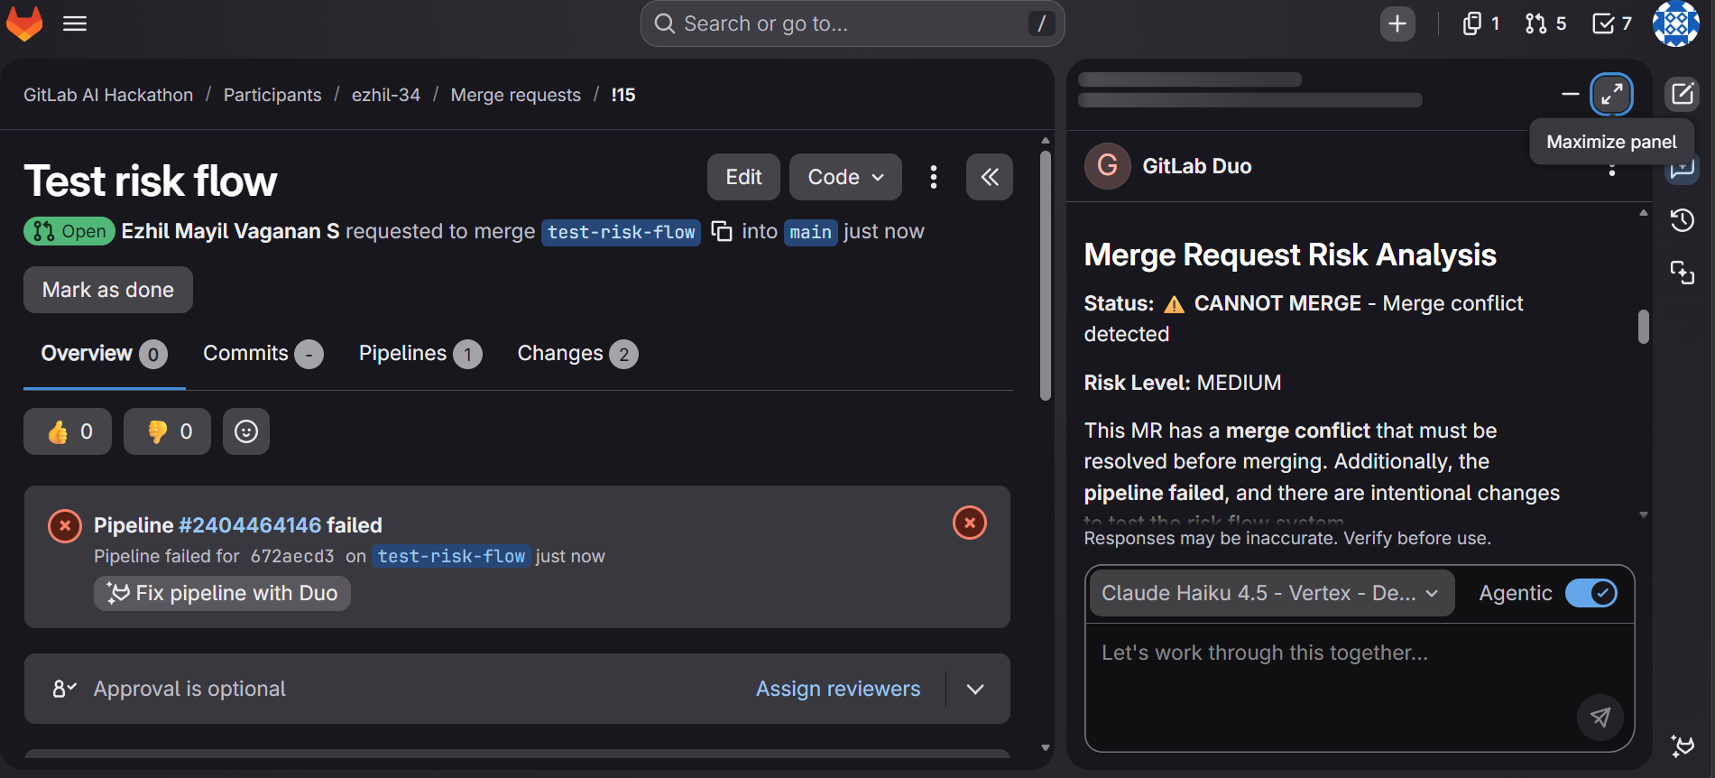This screenshot has width=1715, height=778.
Task: Expand the approval section chevron
Action: tap(975, 689)
